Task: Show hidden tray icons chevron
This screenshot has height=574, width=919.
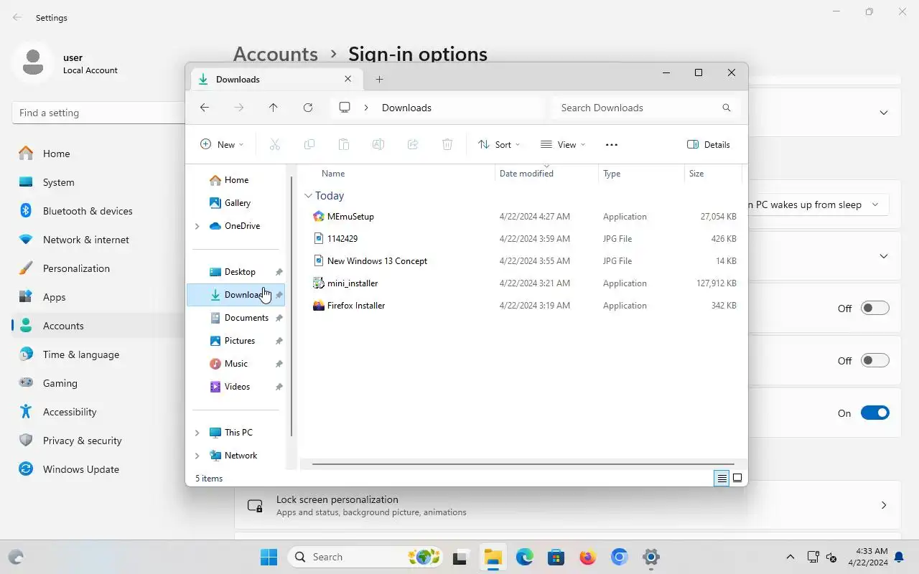Action: (790, 557)
